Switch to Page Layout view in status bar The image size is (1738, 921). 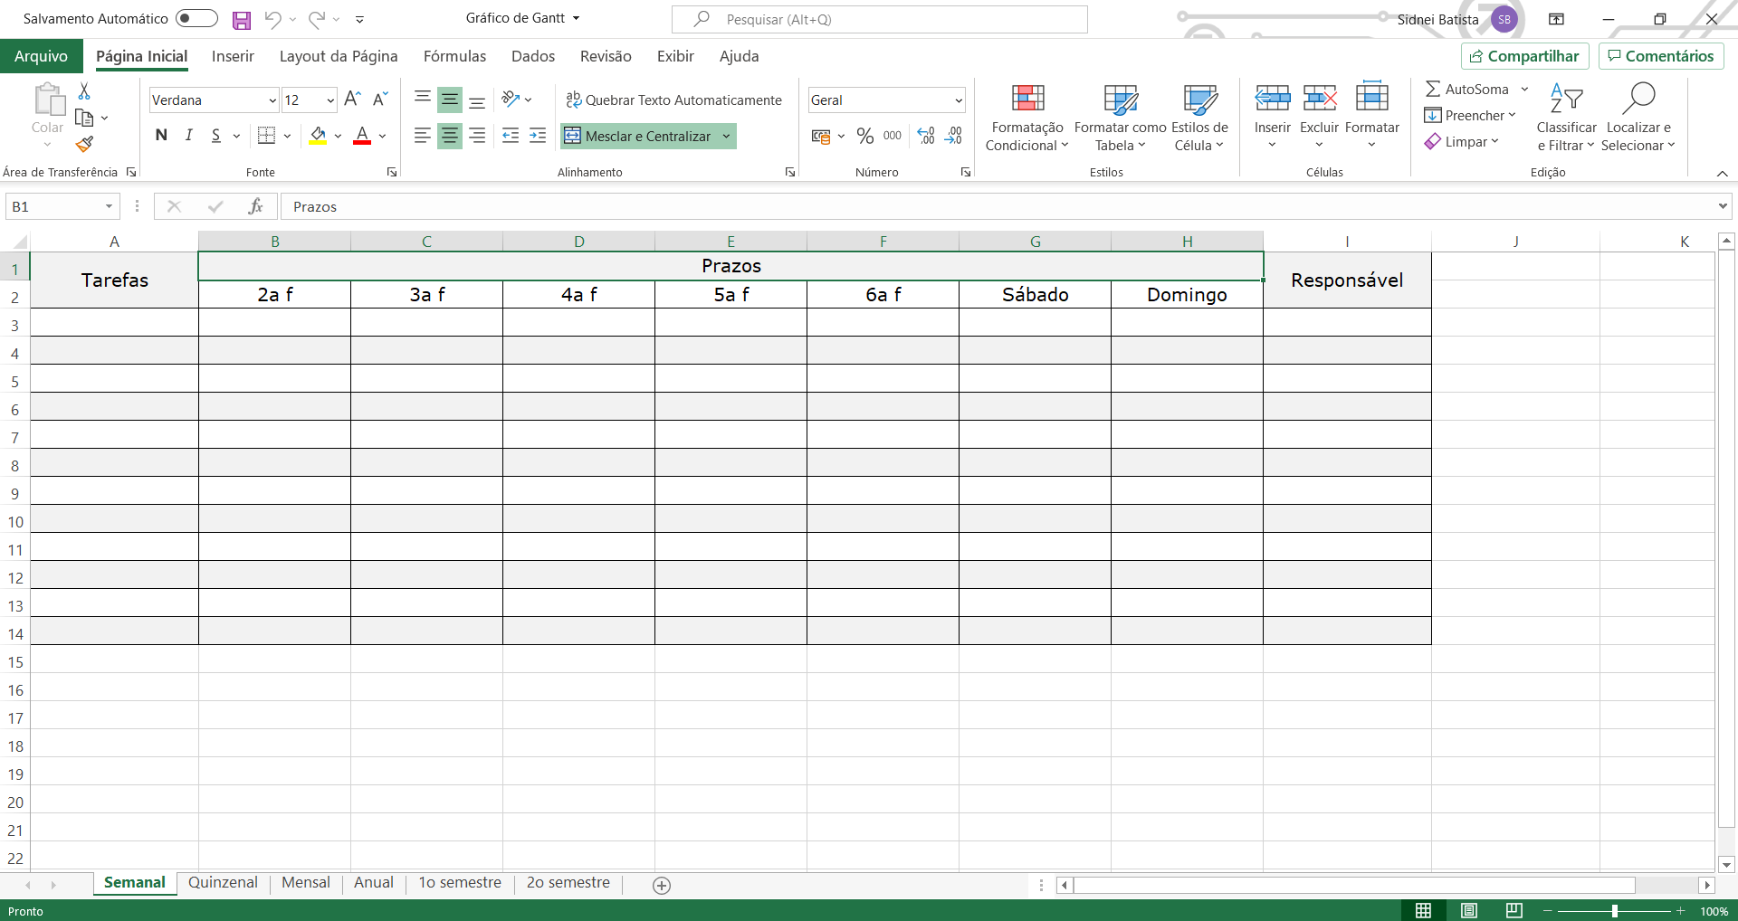tap(1469, 910)
